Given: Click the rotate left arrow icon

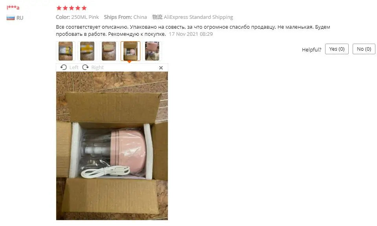Looking at the screenshot, I should pos(63,67).
